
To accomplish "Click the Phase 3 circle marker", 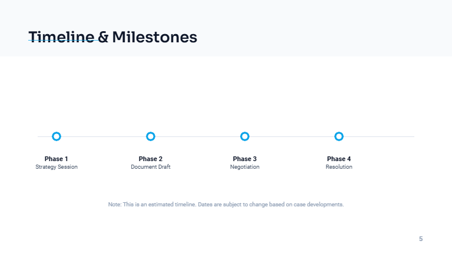I will 245,136.
